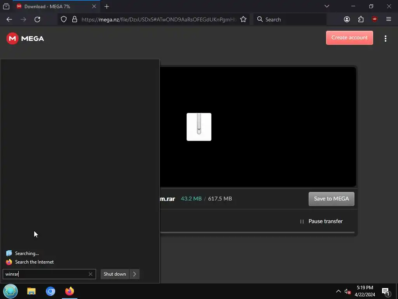Screen dimensions: 398x299
Task: Expand the Shut down options arrow
Action: tap(134, 274)
